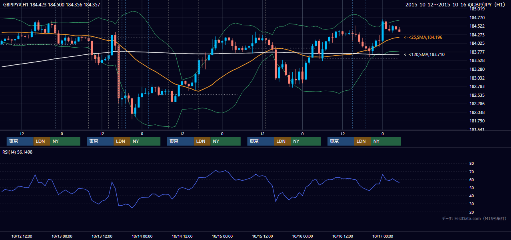
Task: Click price axis label 185.019
Action: 477,9
